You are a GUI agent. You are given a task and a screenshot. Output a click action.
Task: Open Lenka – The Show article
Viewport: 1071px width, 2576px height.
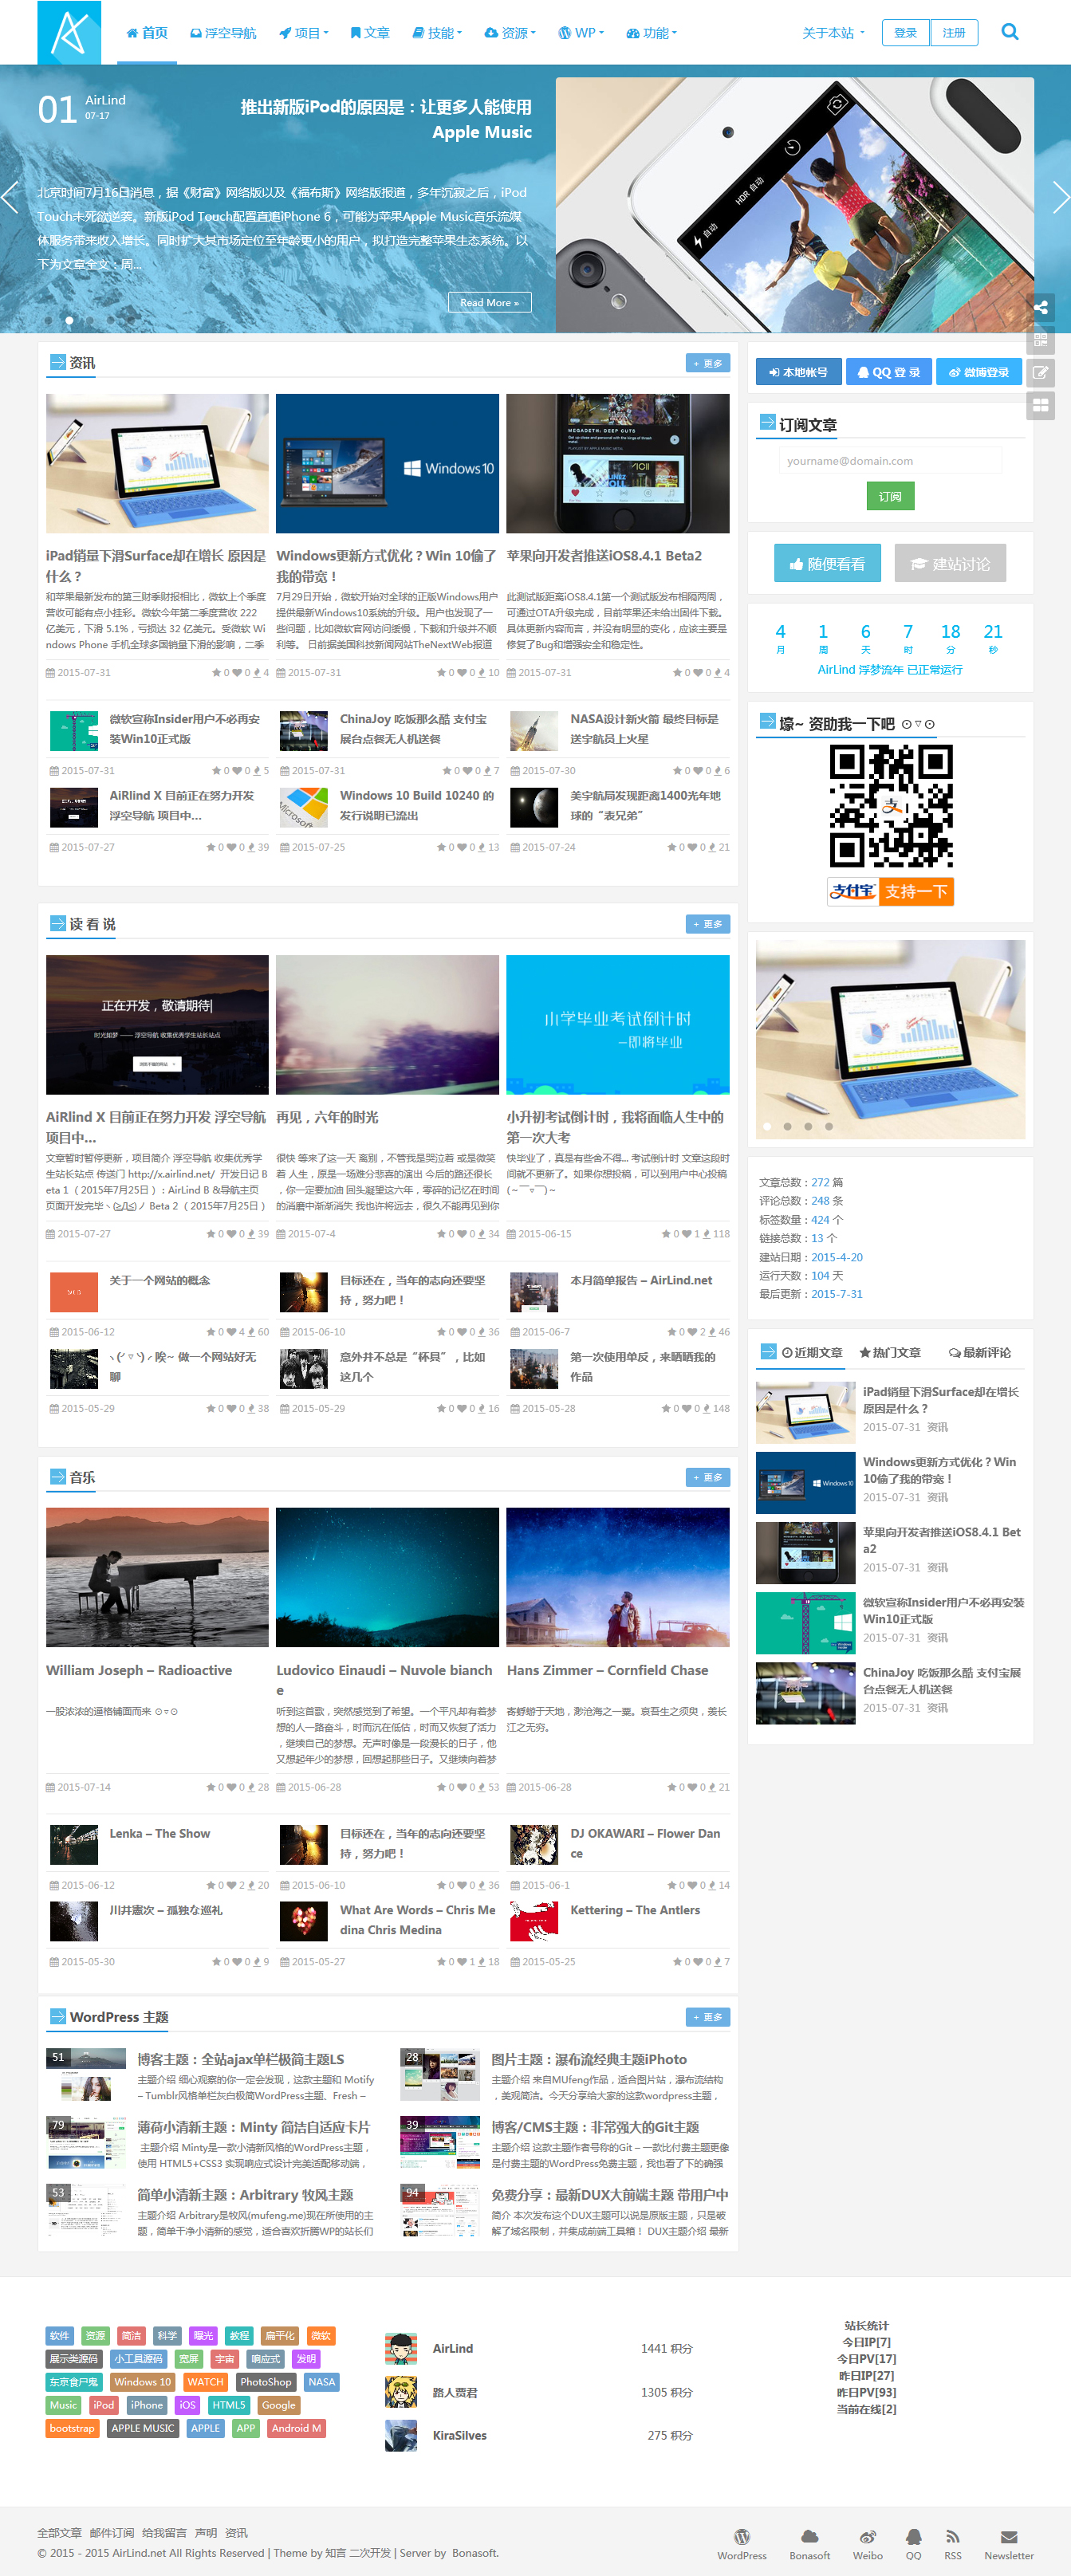(160, 1833)
